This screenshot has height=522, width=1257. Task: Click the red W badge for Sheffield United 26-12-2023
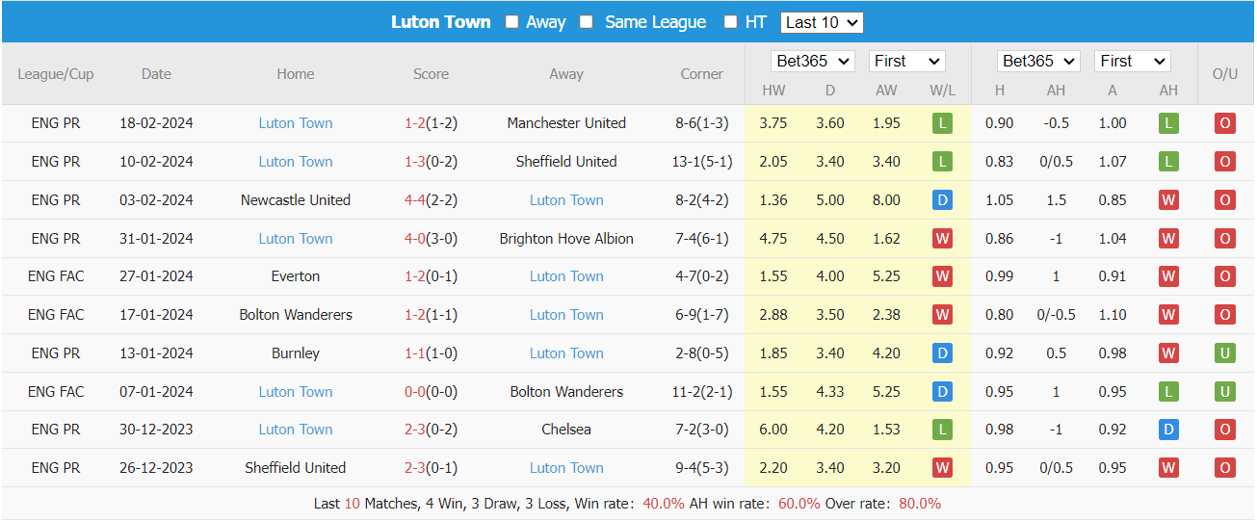click(x=942, y=468)
